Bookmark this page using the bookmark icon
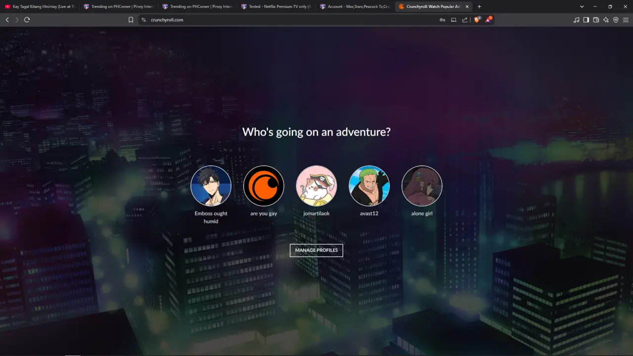The width and height of the screenshot is (633, 356). 131,20
